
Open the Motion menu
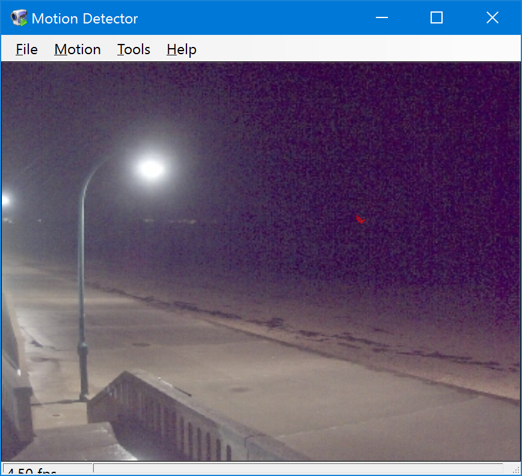[77, 49]
